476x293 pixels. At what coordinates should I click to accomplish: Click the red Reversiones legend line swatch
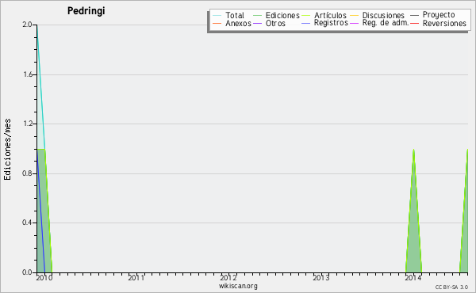[x=414, y=23]
